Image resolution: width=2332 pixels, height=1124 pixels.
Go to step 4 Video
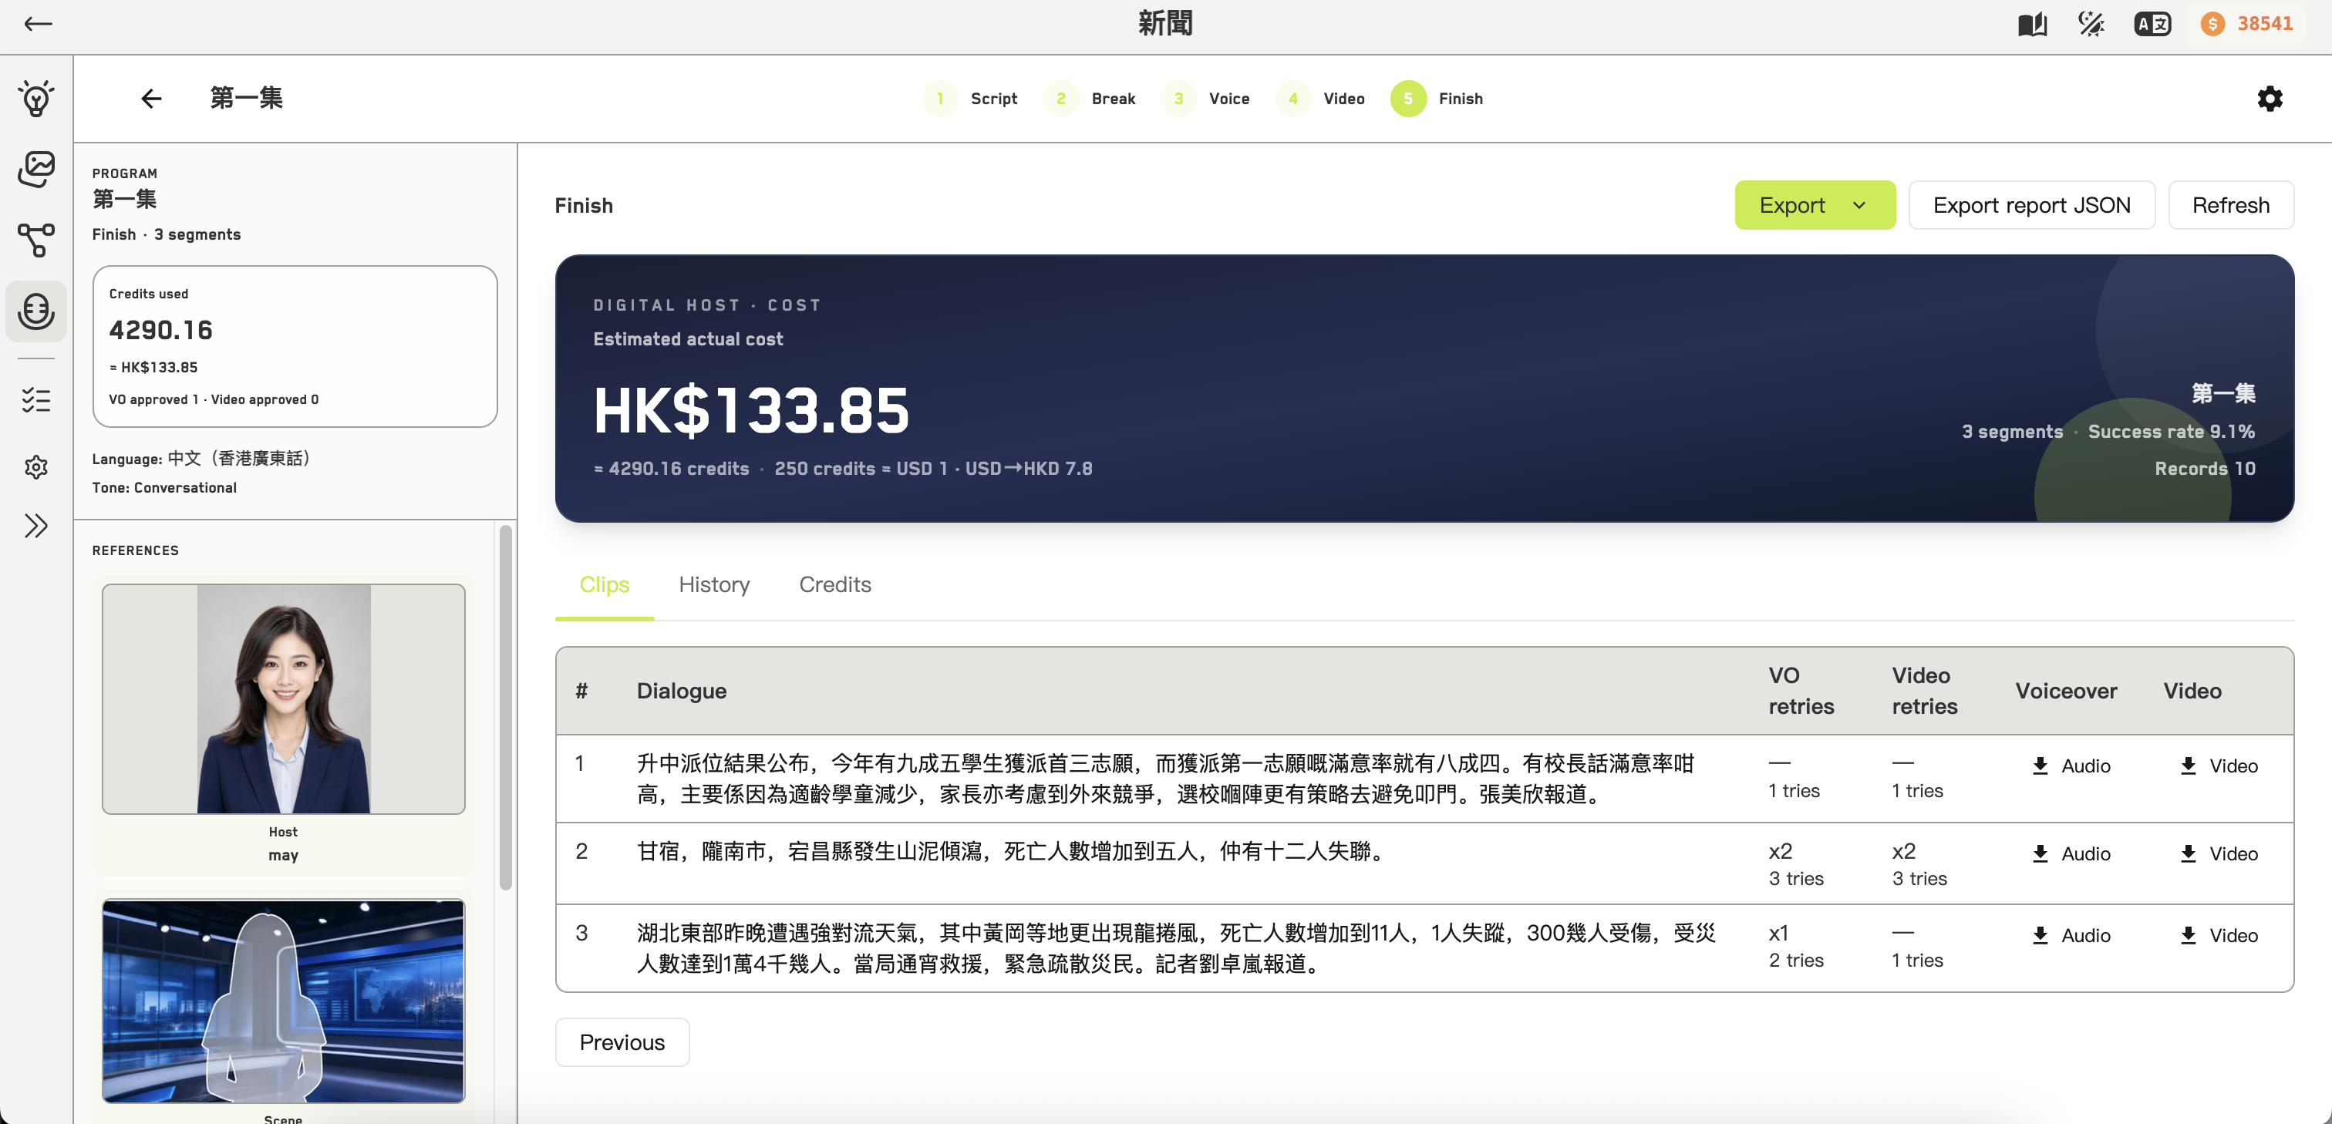click(1321, 99)
